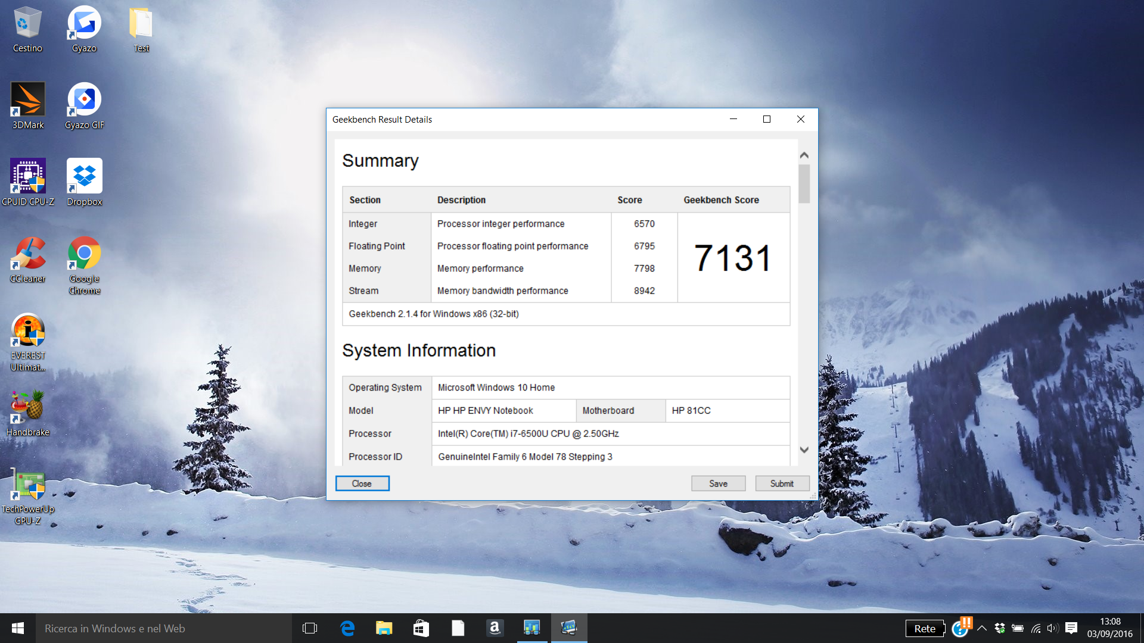Screen dimensions: 1144x643
Task: Select the Handbrake desktop shortcut
Action: (x=28, y=413)
